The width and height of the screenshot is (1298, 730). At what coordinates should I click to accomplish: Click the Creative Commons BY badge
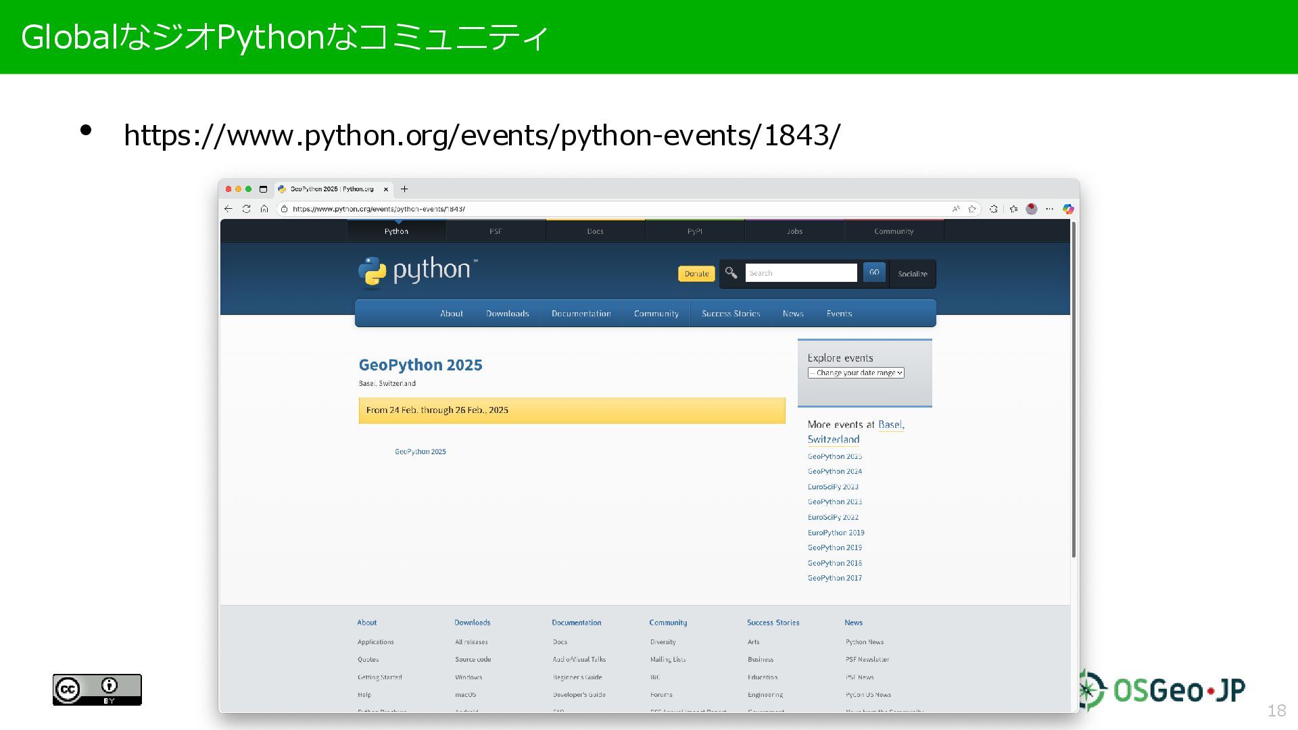pyautogui.click(x=97, y=689)
